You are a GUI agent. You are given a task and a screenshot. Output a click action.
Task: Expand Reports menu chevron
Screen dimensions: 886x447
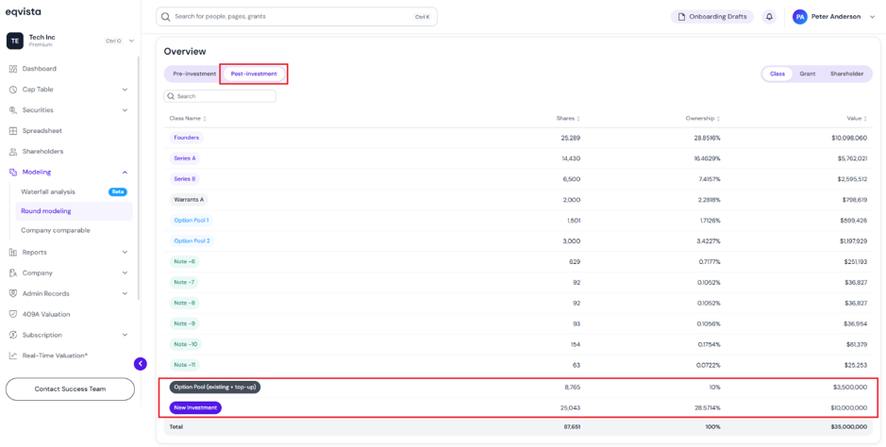pos(125,253)
